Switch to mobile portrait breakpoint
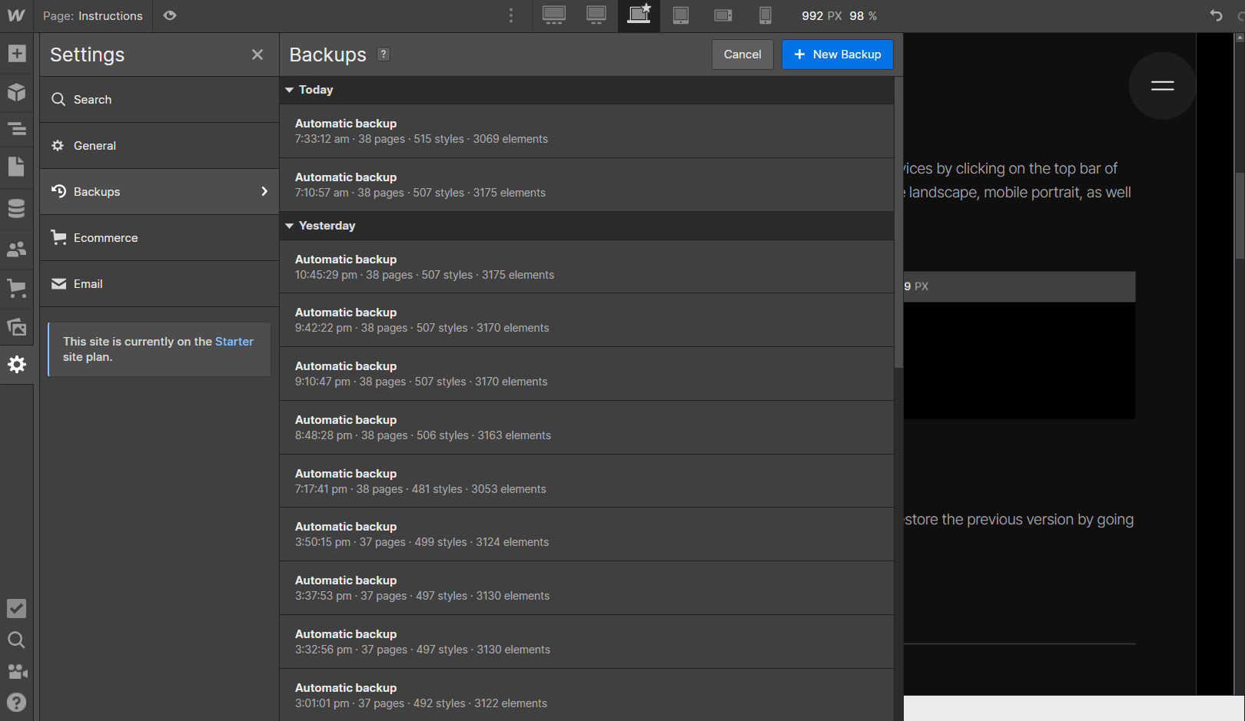Screen dimensions: 1245x721 (765, 15)
